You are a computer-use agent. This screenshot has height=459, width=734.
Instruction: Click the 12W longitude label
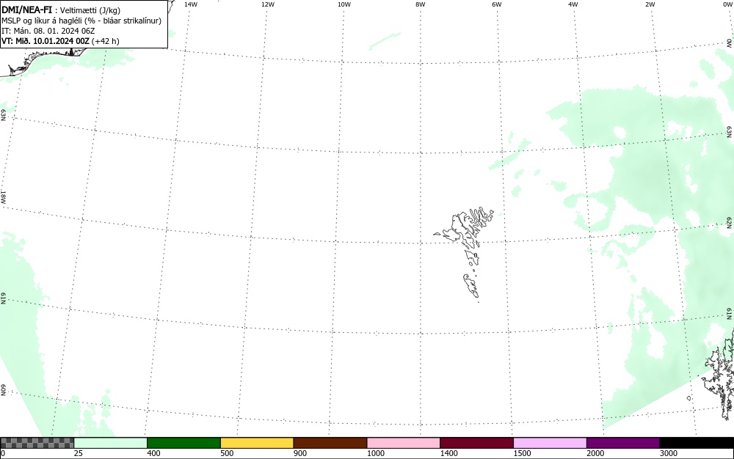point(268,4)
